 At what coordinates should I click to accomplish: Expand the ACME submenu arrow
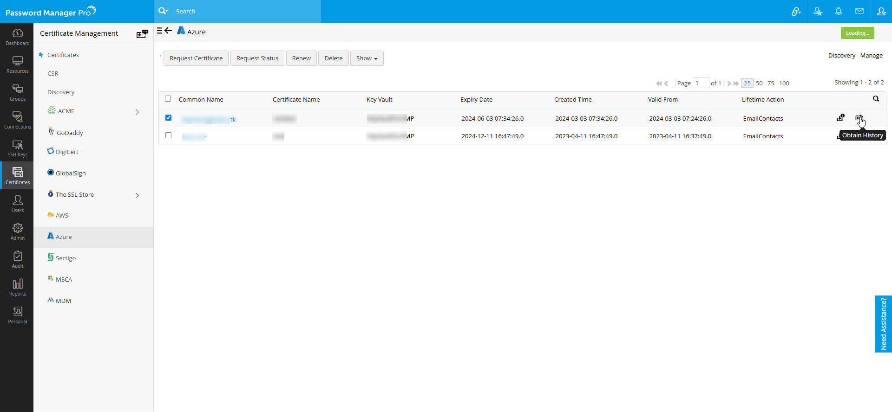click(x=137, y=112)
